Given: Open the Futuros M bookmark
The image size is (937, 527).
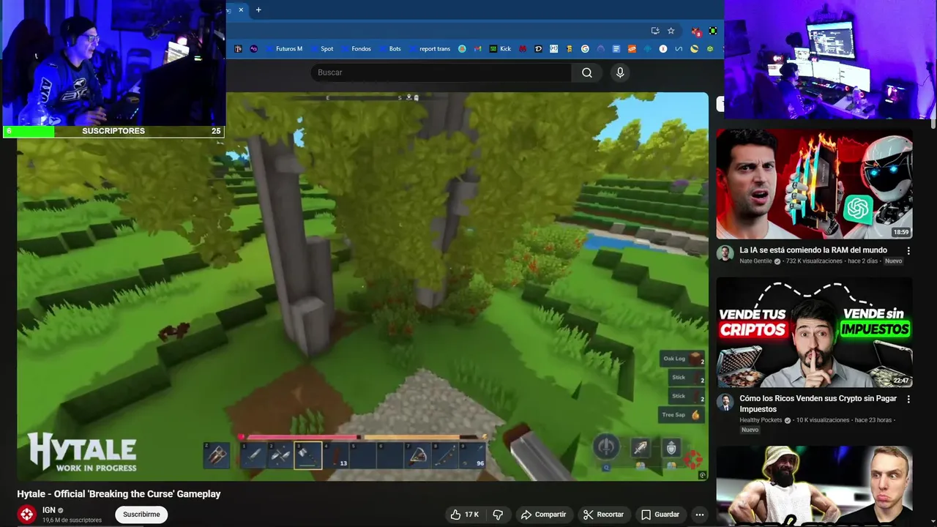Looking at the screenshot, I should 284,49.
